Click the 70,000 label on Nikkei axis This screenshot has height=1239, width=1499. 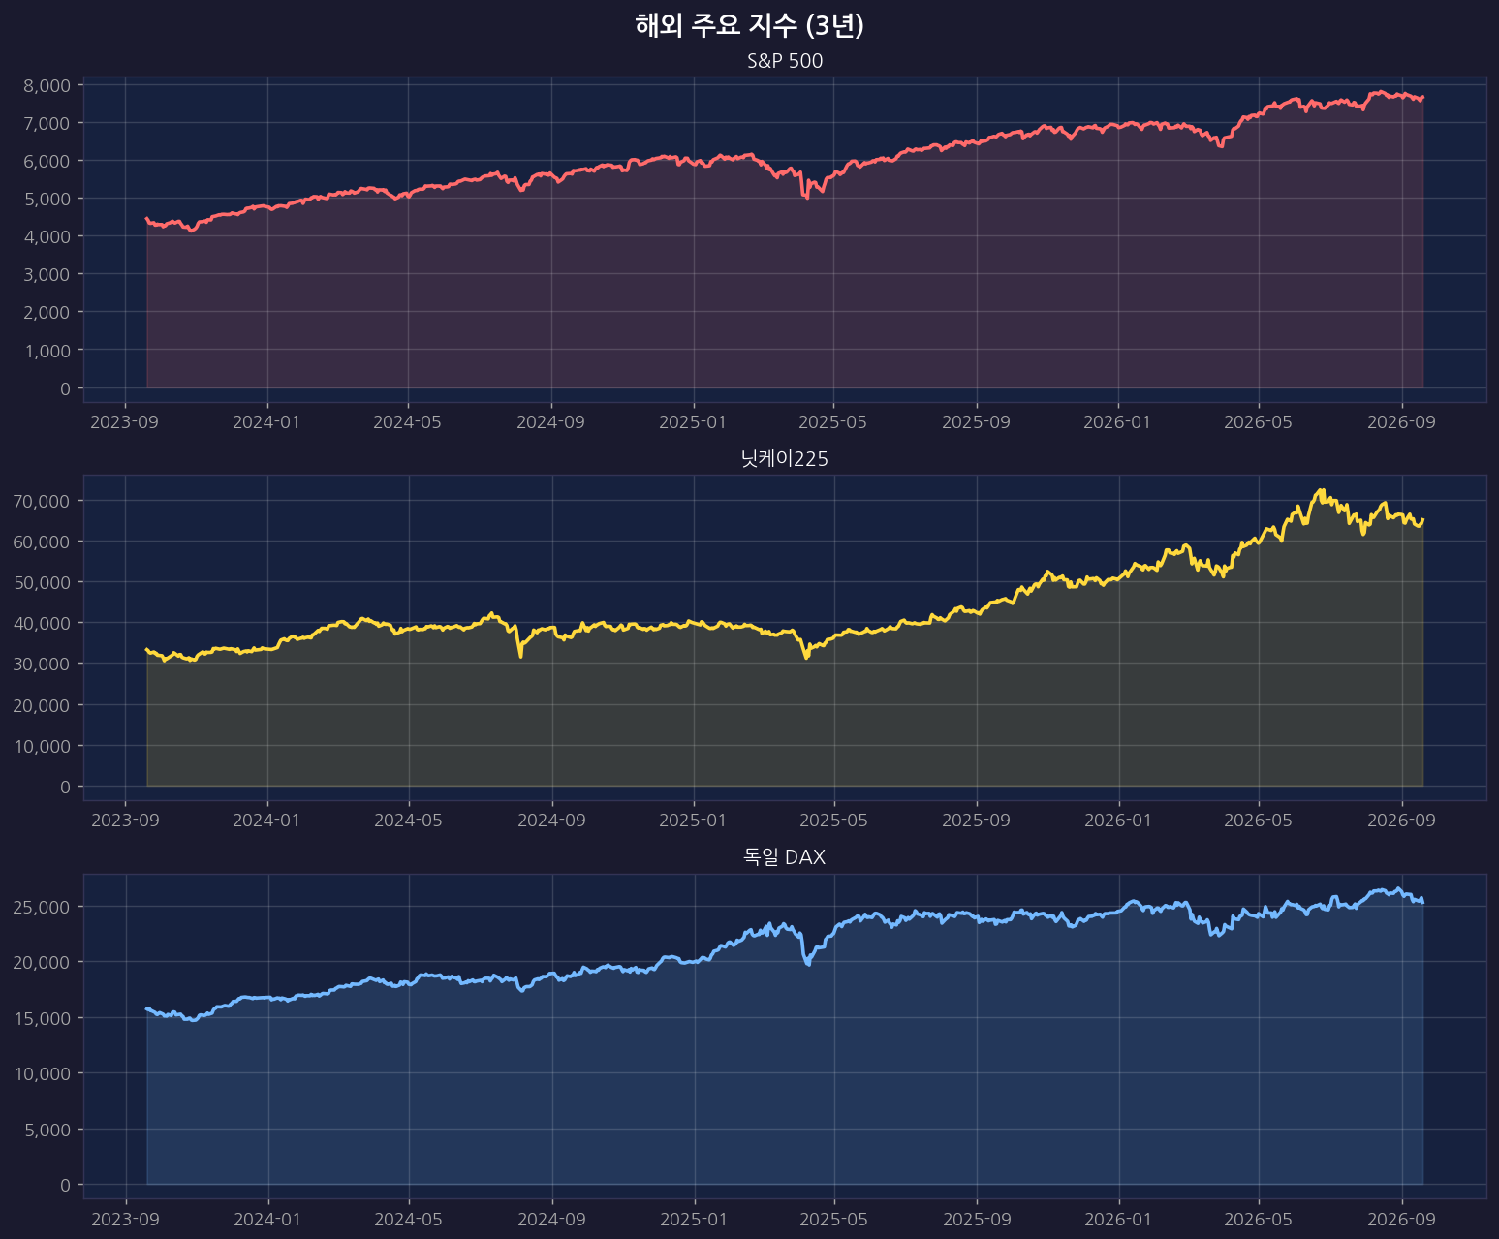[x=43, y=501]
